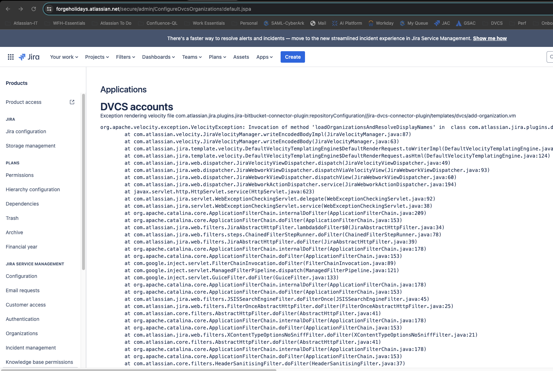Select Dependencies in sidebar
This screenshot has width=553, height=371.
click(x=22, y=204)
